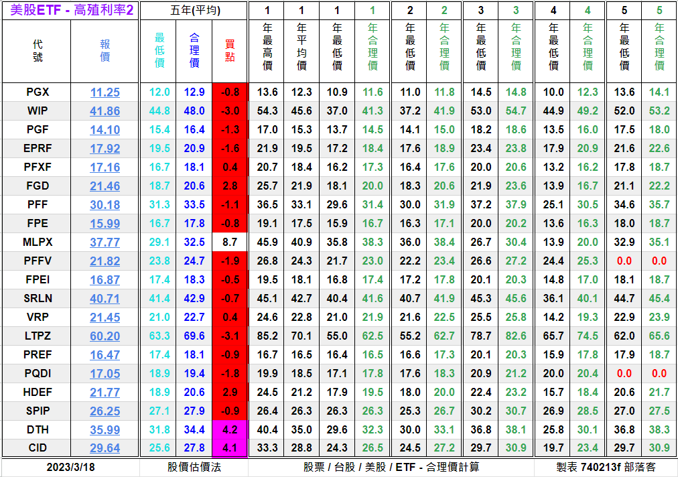Select SRLN five-year fair price 45.4
The width and height of the screenshot is (678, 477).
tap(659, 298)
